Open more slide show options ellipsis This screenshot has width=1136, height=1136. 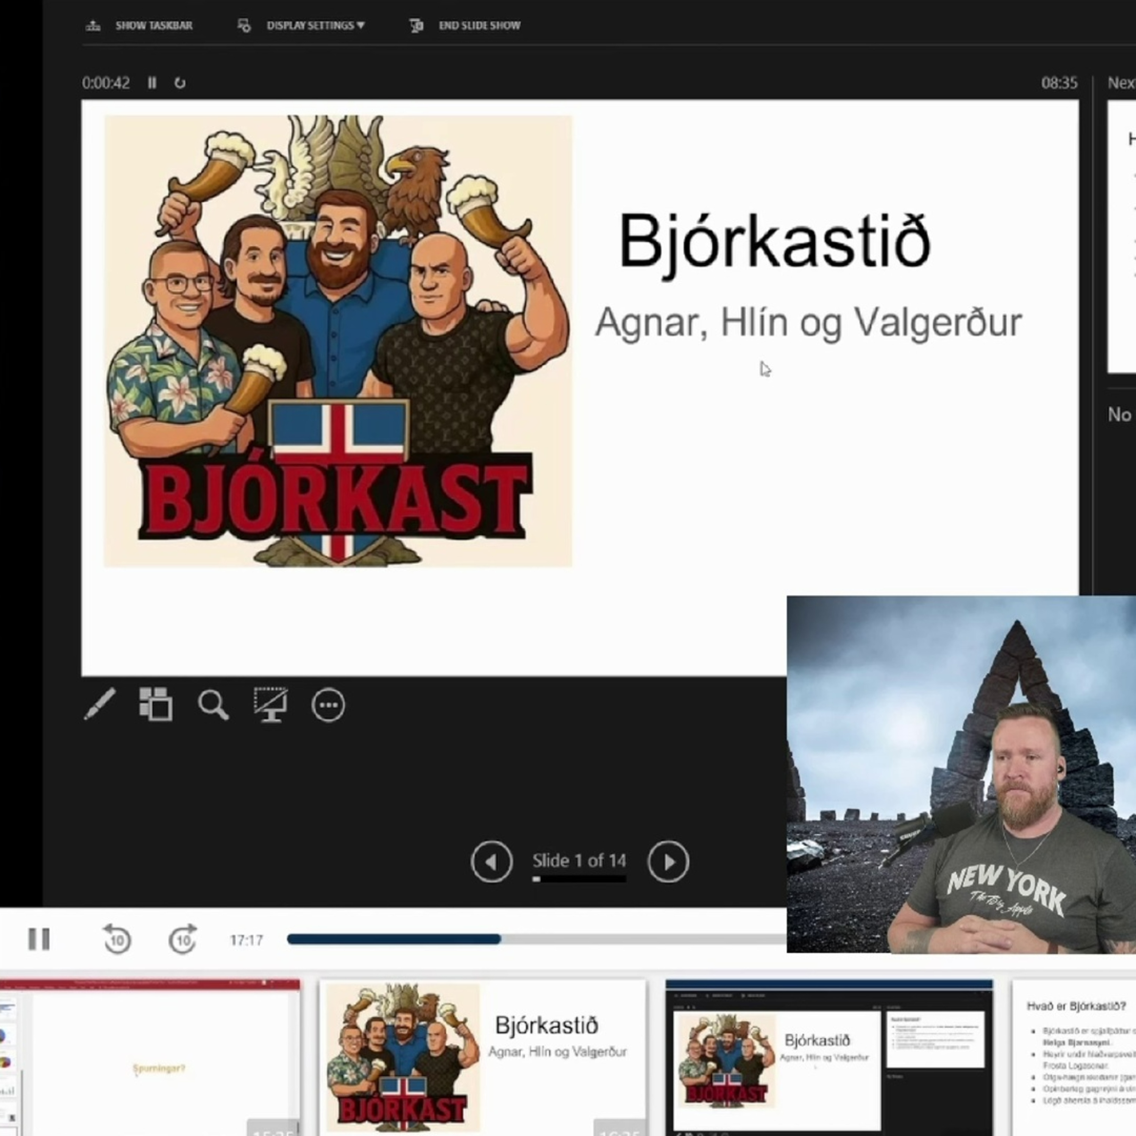click(x=328, y=704)
